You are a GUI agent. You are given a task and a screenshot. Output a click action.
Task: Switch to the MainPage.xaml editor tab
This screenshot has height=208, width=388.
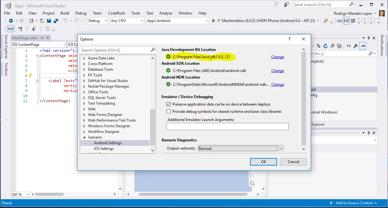click(25, 38)
